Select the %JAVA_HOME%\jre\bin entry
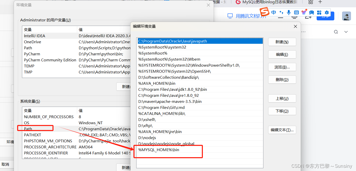The image size is (356, 171). (x=200, y=132)
